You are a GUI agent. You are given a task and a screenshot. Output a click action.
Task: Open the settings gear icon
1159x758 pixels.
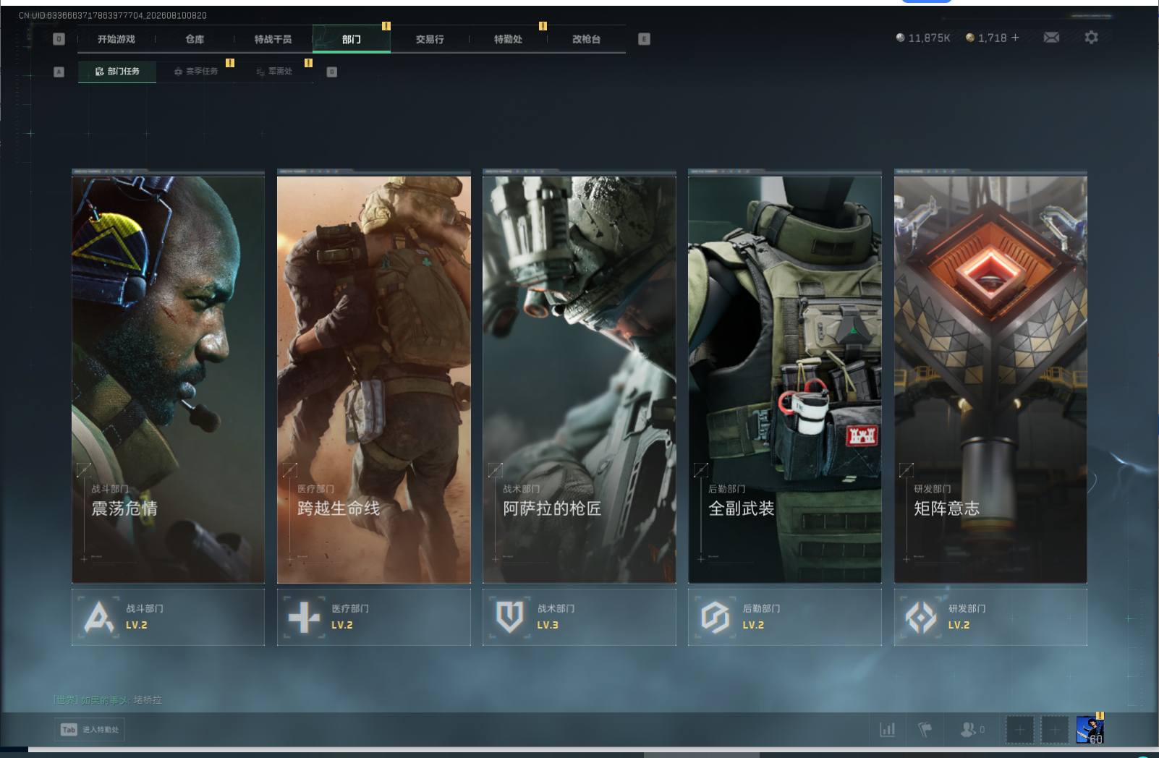(x=1091, y=37)
